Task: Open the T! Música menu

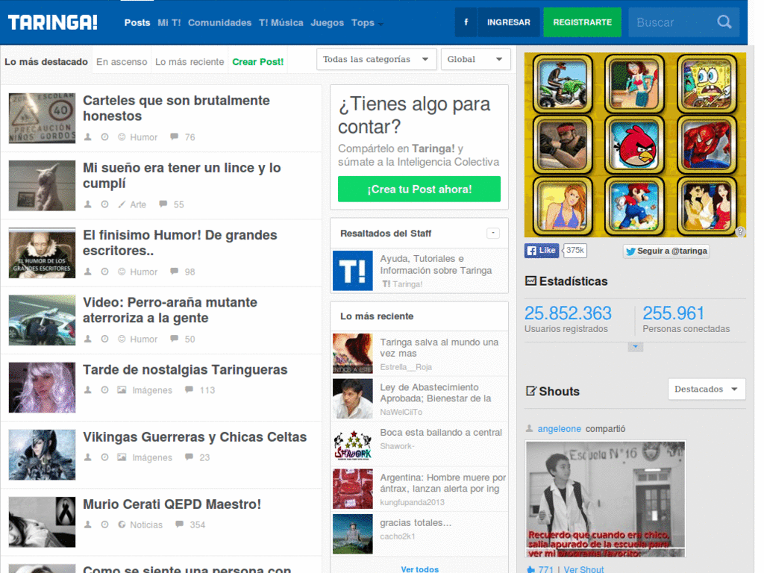Action: click(281, 22)
